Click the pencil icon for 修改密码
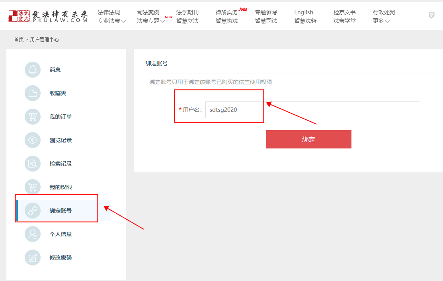443x281 pixels. pyautogui.click(x=33, y=258)
